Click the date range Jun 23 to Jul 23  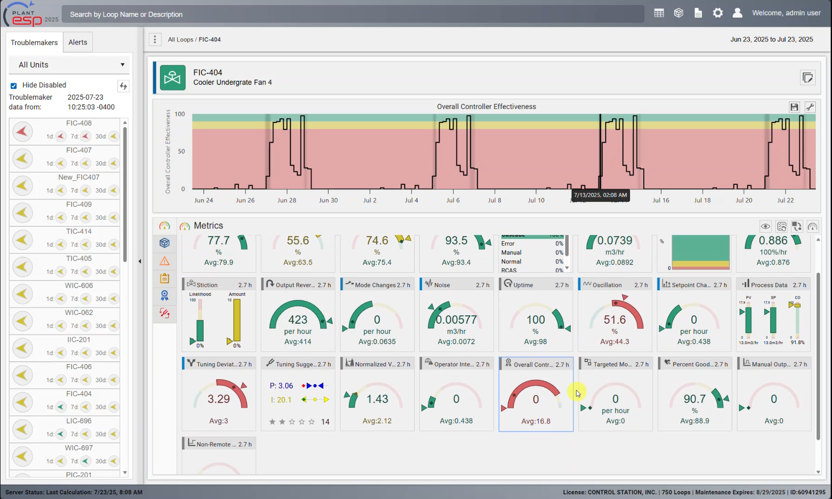coord(772,40)
